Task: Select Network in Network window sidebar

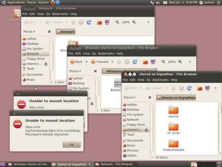Action: (35, 54)
